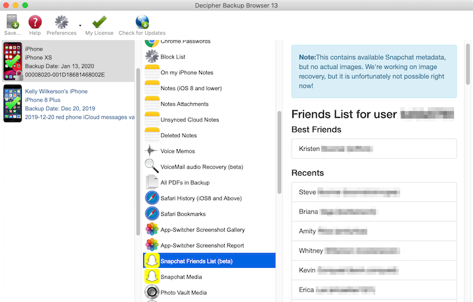
Task: Click 'Voice Memos' label
Action: pyautogui.click(x=177, y=151)
